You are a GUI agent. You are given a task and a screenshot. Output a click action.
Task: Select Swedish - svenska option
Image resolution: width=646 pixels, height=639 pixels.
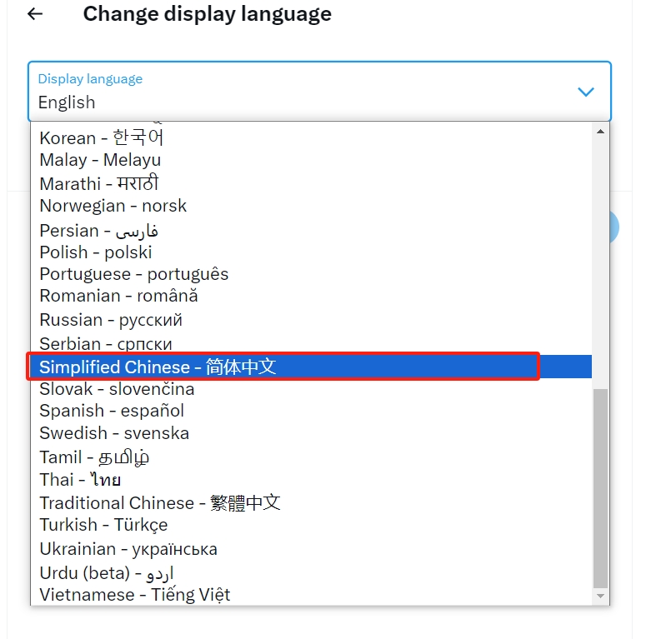tap(114, 433)
